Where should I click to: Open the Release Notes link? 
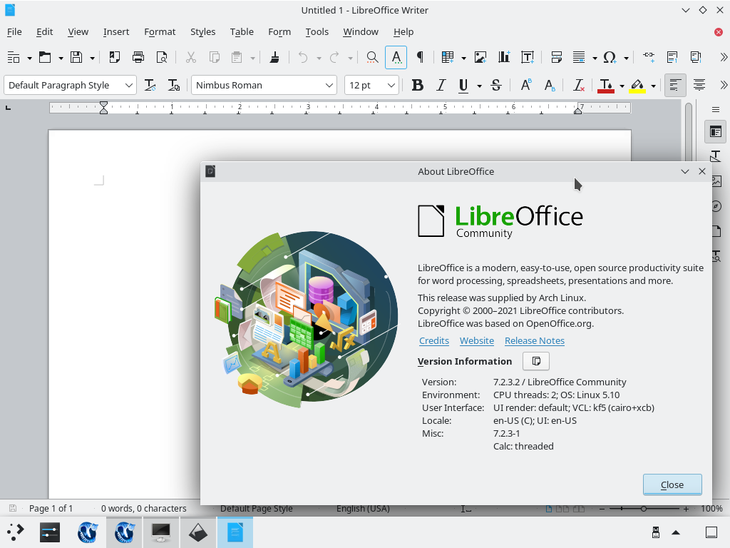click(535, 340)
